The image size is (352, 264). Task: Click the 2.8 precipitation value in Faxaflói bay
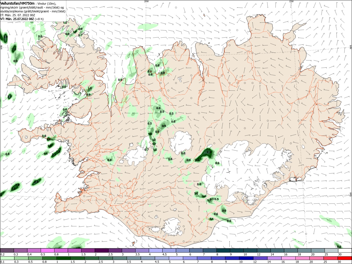point(36,182)
